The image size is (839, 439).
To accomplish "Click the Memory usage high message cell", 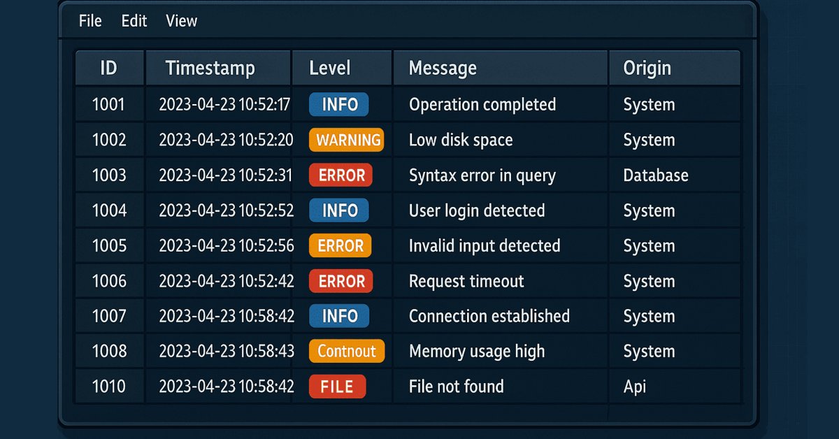I will coord(476,351).
